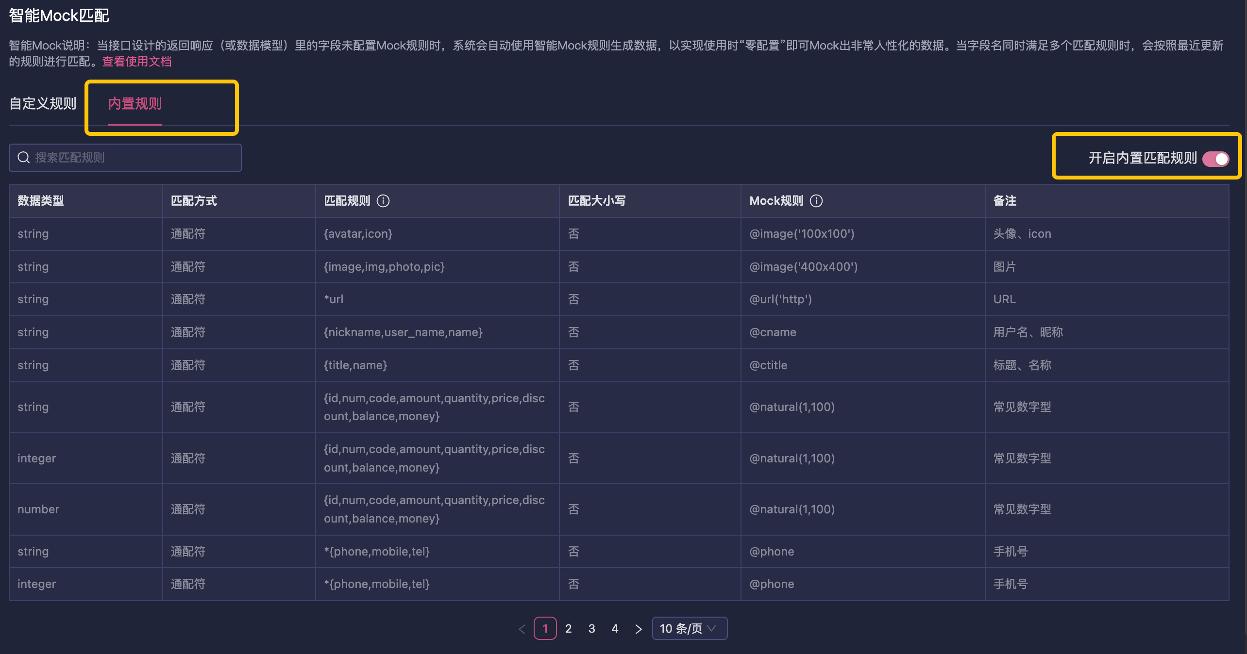
Task: Click the number data type cell
Action: (85, 509)
